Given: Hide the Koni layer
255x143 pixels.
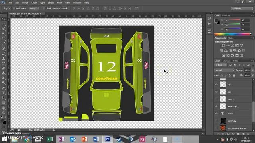Looking at the screenshot, I should pos(216,92).
